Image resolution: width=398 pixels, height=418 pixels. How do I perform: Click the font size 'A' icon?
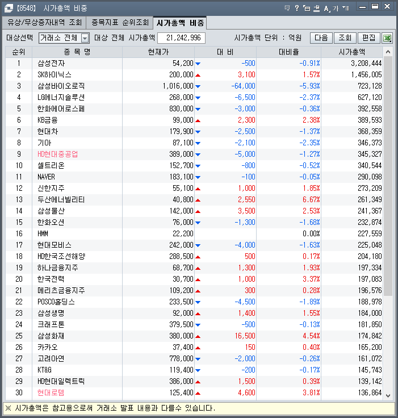click(x=326, y=9)
